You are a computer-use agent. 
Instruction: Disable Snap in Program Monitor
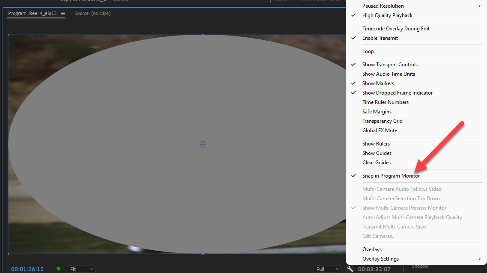[x=391, y=175]
